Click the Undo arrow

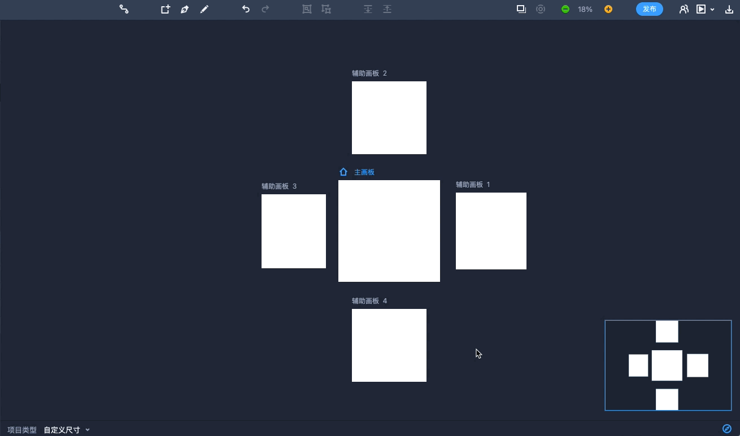coord(246,9)
